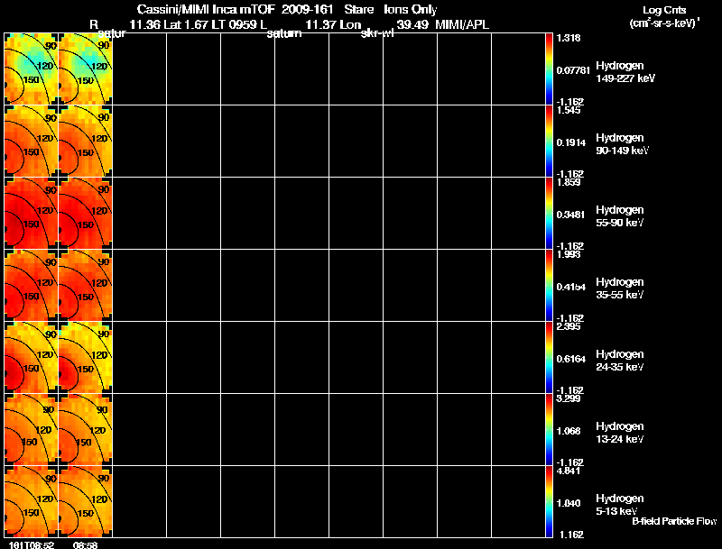Click the color bar beside Hydrogen 13-24 keV
The image size is (722, 549).
[x=549, y=430]
